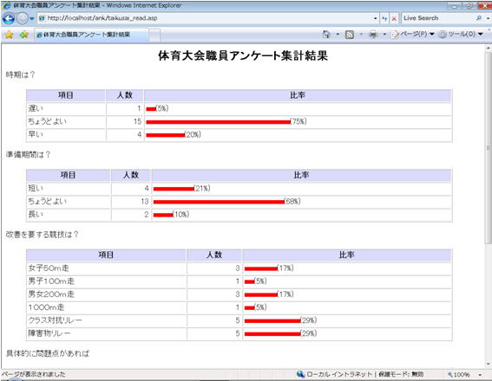Click the Forward navigation button
Image resolution: width=492 pixels, height=381 pixels.
[22, 18]
